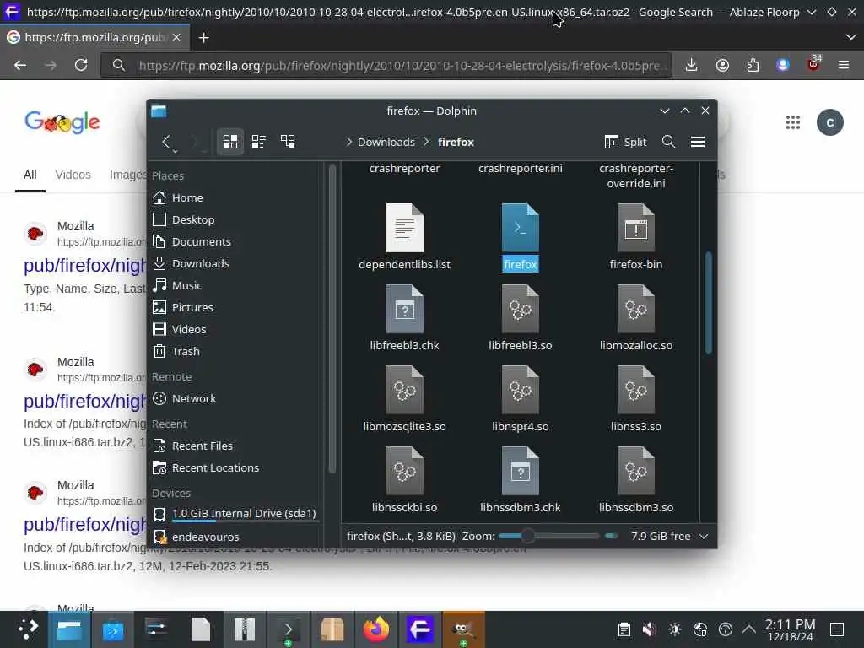
Task: Click Google logo doodle
Action: coord(62,122)
